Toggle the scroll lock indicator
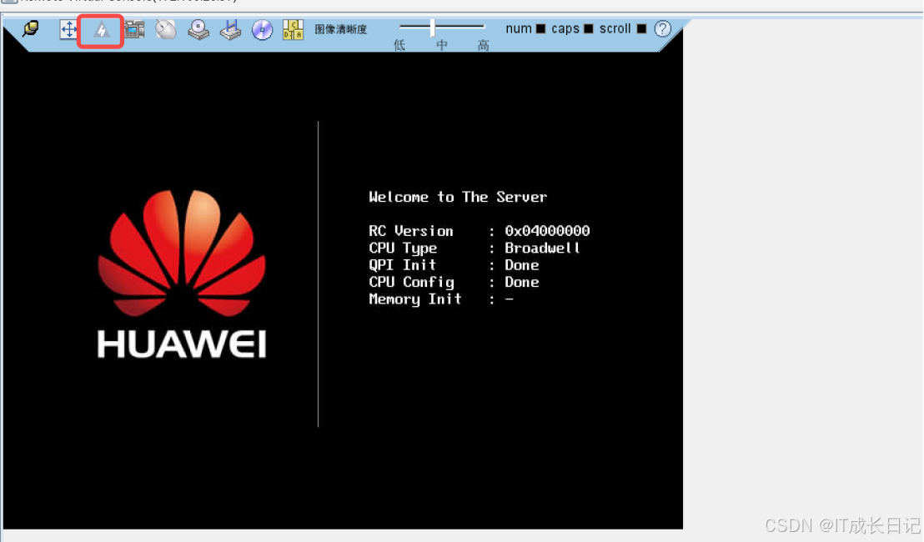Viewport: 924px width, 542px height. tap(642, 28)
